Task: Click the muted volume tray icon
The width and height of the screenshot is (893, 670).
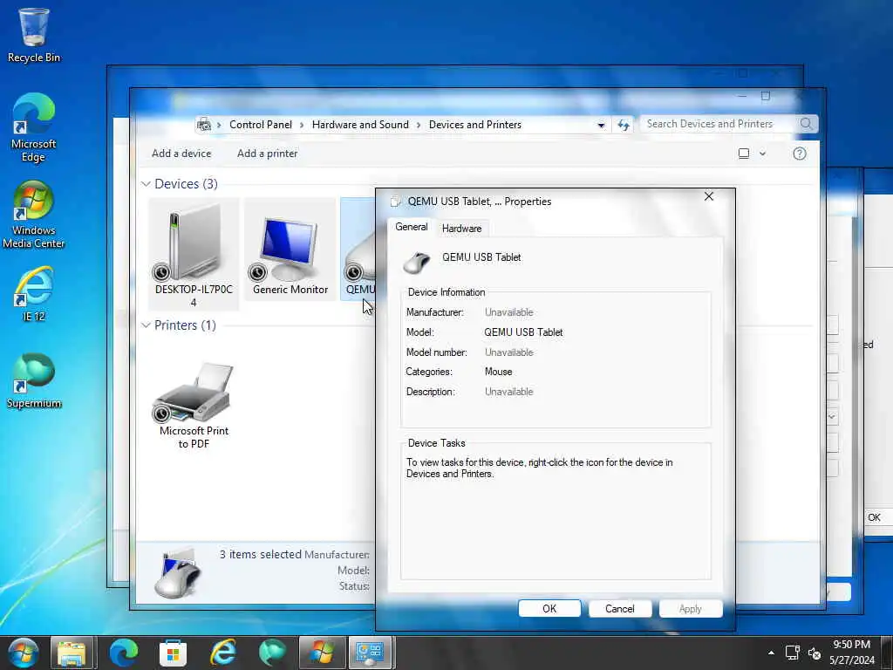Action: click(815, 653)
